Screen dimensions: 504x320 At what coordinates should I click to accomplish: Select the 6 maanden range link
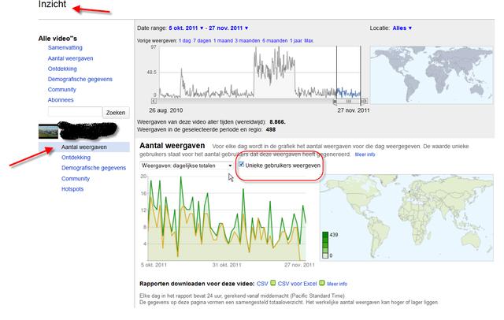(x=275, y=40)
